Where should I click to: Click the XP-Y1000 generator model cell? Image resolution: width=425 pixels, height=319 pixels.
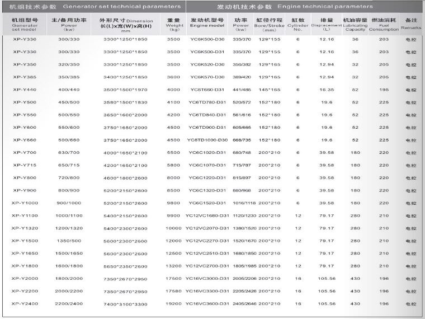coord(25,203)
